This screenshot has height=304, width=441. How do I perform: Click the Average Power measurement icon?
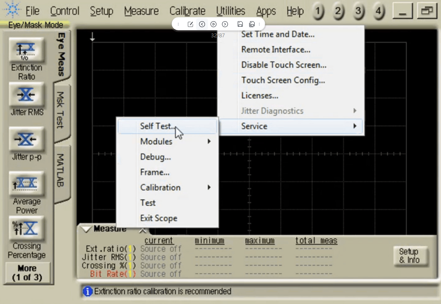[26, 184]
